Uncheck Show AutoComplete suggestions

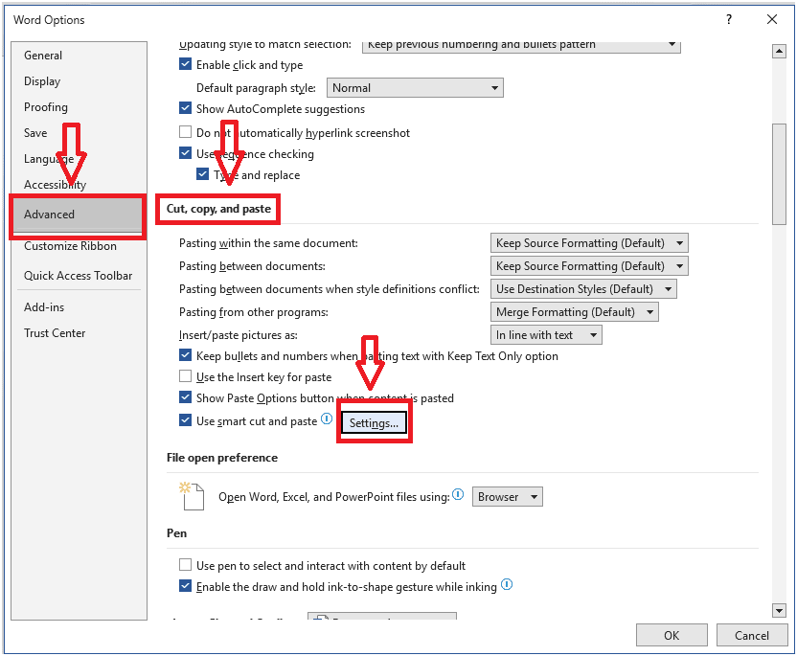pyautogui.click(x=186, y=109)
